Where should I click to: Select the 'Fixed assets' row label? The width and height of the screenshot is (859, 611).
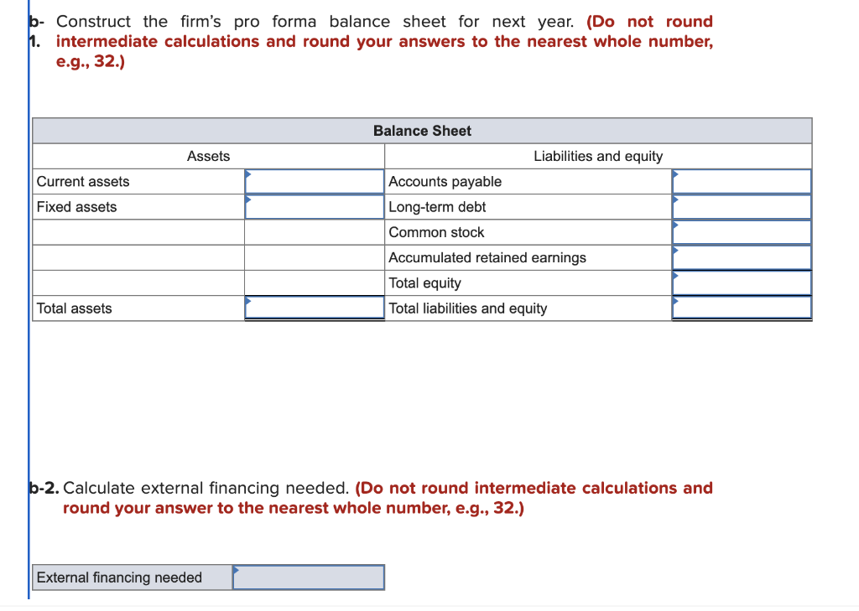tap(76, 207)
